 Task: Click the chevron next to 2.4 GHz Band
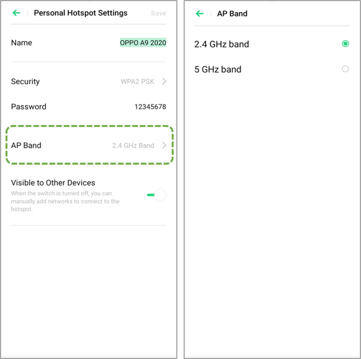(x=164, y=146)
